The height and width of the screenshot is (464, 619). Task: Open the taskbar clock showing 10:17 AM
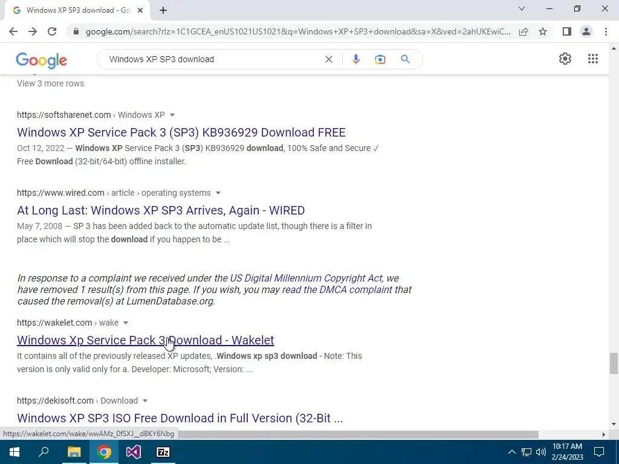coord(567,452)
